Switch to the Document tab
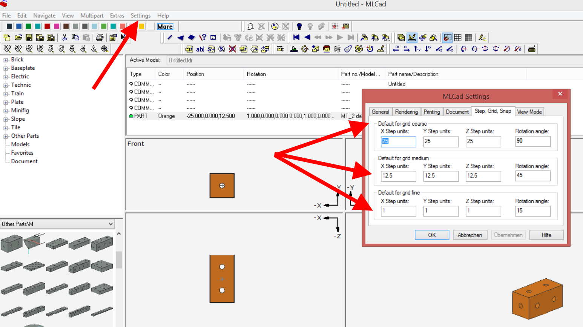 (457, 112)
